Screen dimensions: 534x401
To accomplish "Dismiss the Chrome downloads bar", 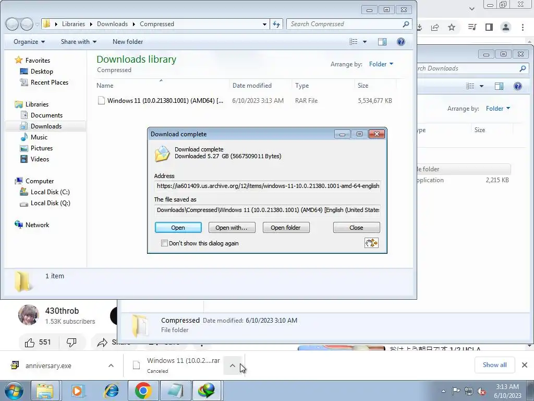I will pyautogui.click(x=525, y=365).
